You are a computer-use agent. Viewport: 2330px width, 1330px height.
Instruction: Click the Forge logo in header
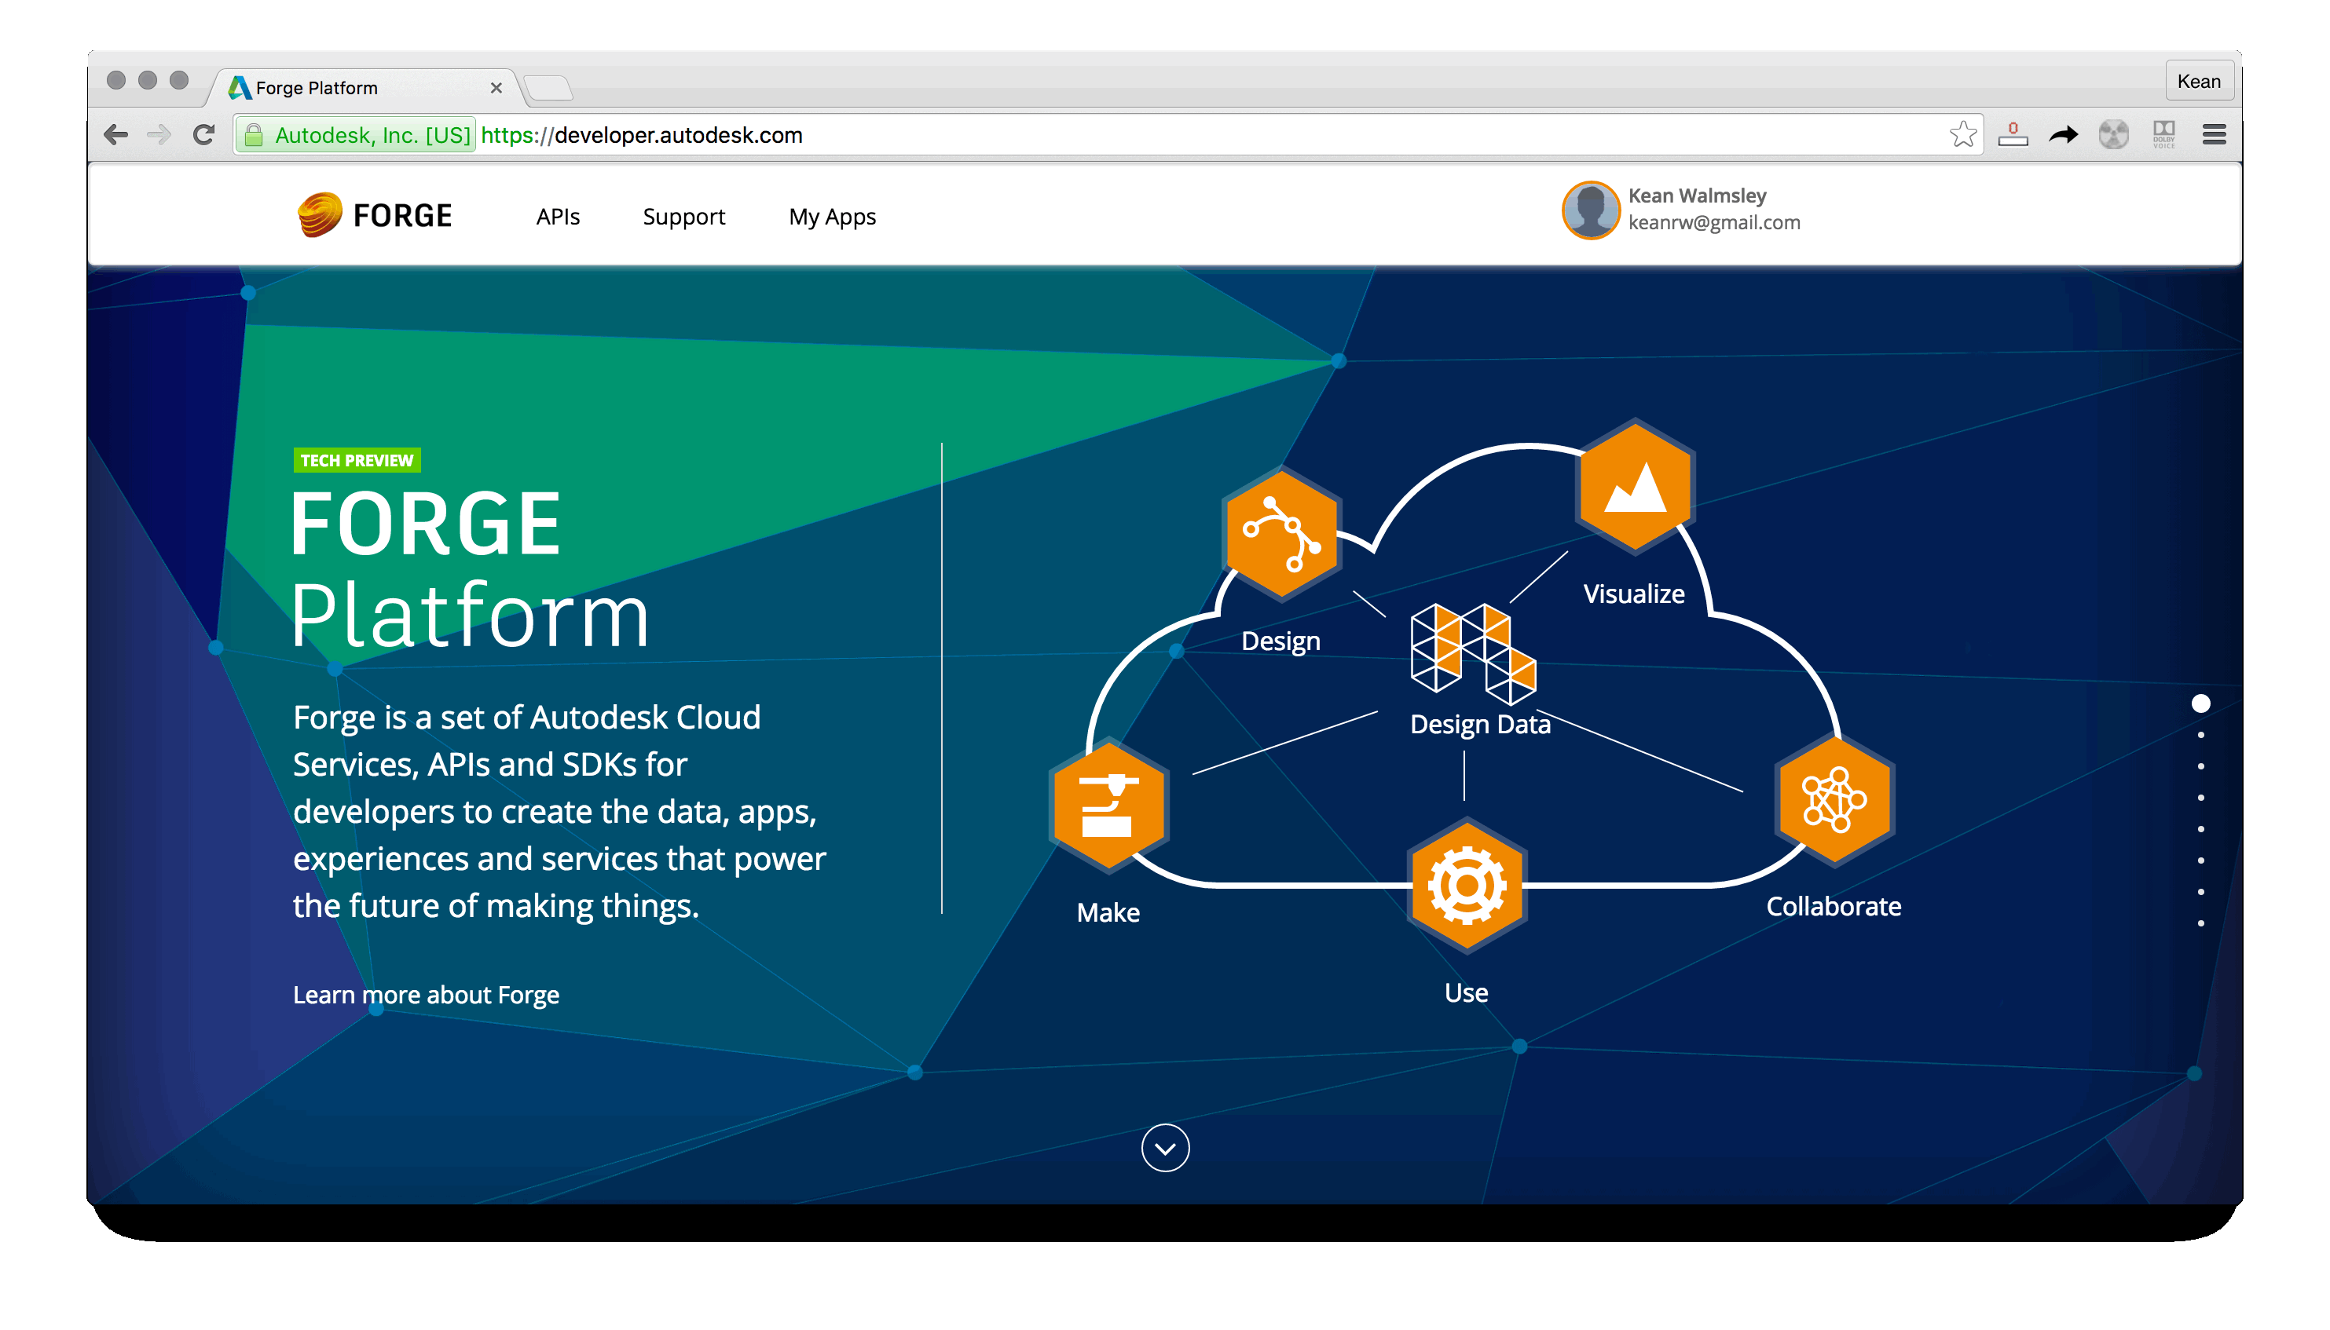click(375, 216)
